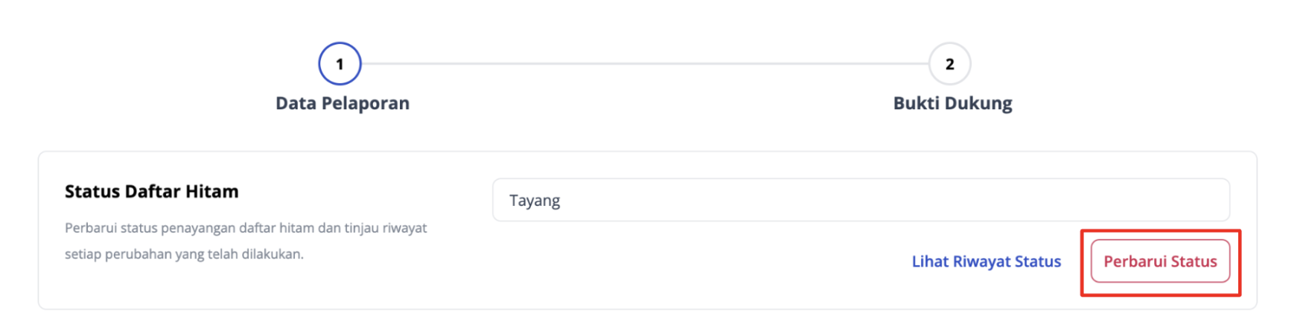The image size is (1300, 327).
Task: Click the Tayang status field
Action: (x=861, y=200)
